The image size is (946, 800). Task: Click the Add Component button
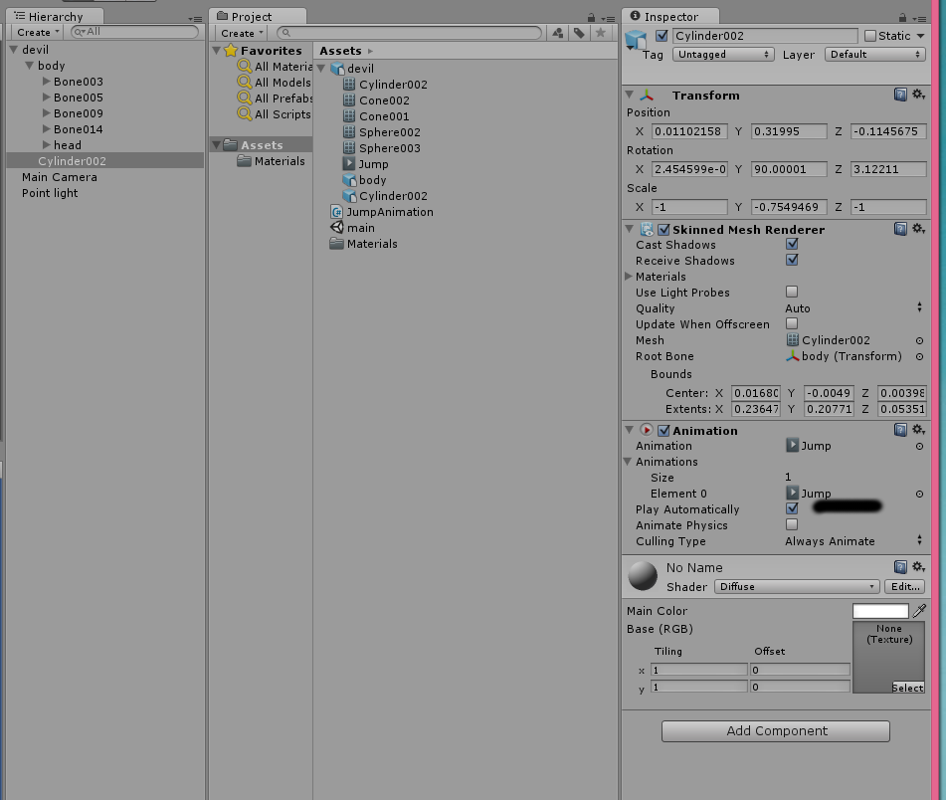[x=775, y=730]
